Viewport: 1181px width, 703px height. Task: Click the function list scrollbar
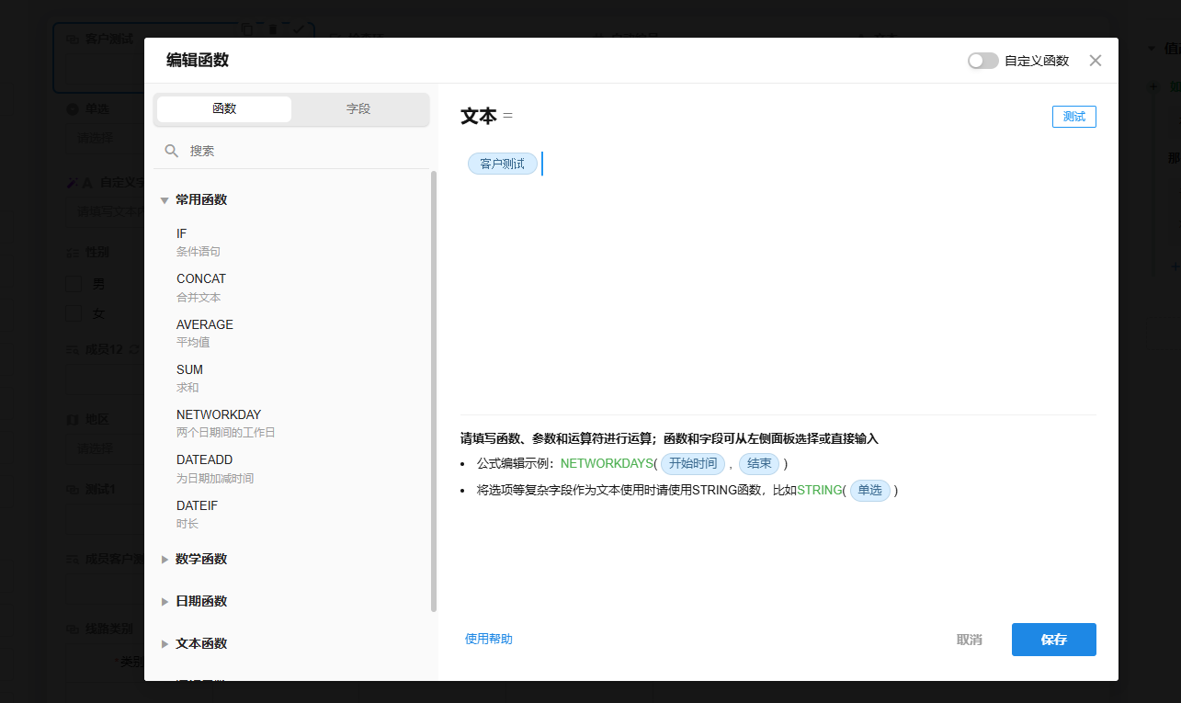(434, 391)
